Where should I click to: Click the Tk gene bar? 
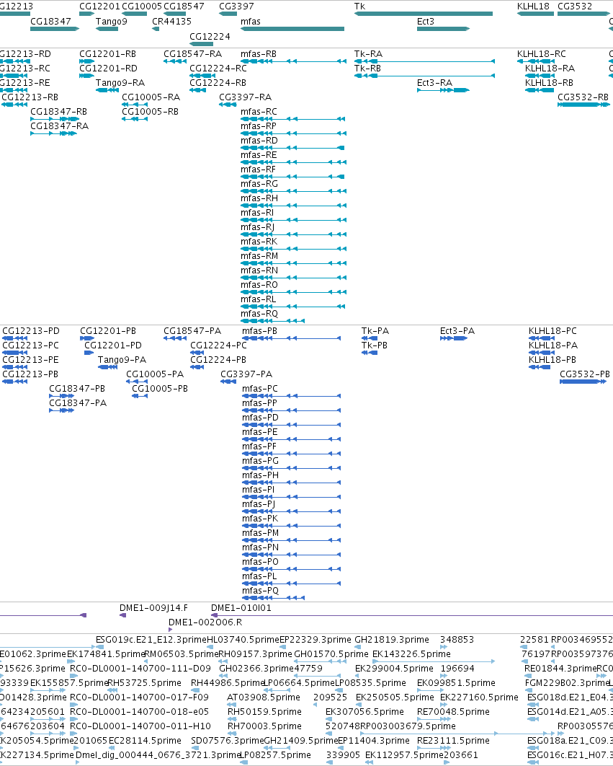(x=423, y=14)
